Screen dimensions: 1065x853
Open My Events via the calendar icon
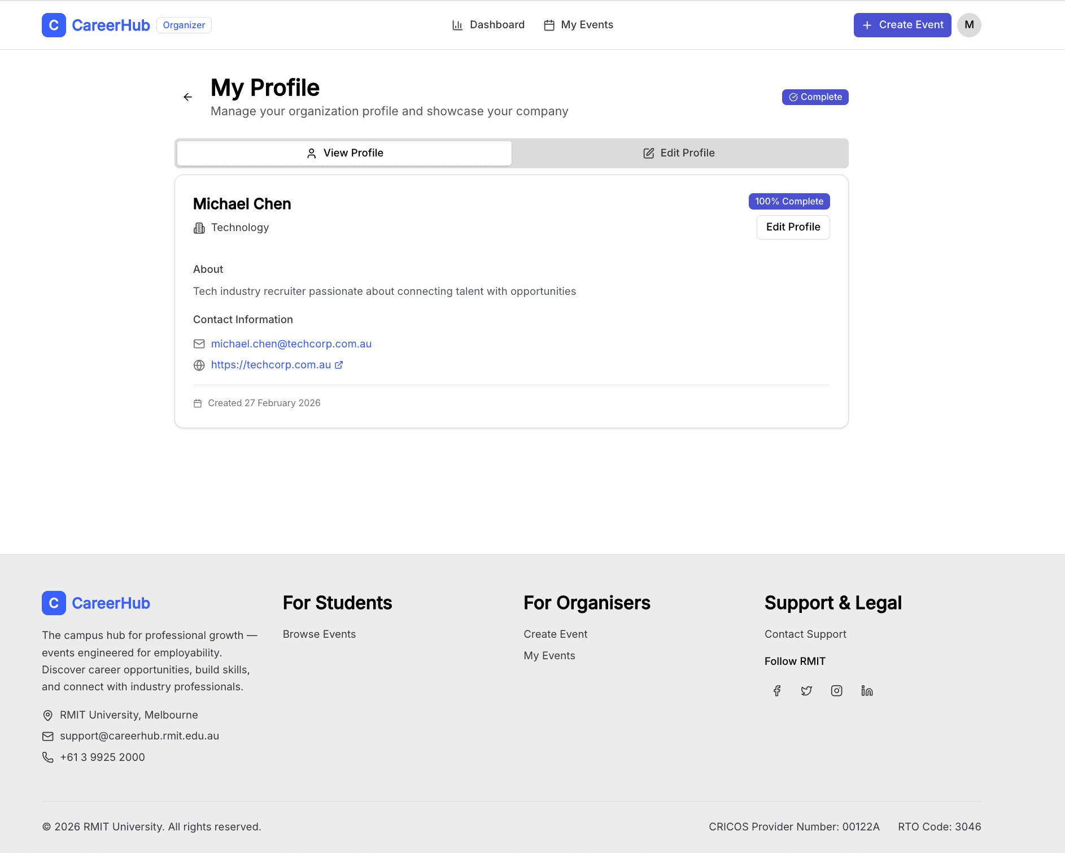[x=548, y=25]
